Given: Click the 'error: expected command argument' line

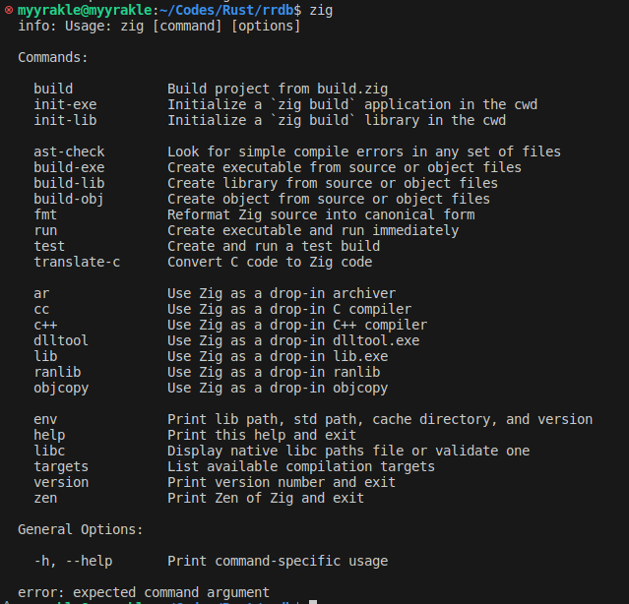Looking at the screenshot, I should click(144, 592).
